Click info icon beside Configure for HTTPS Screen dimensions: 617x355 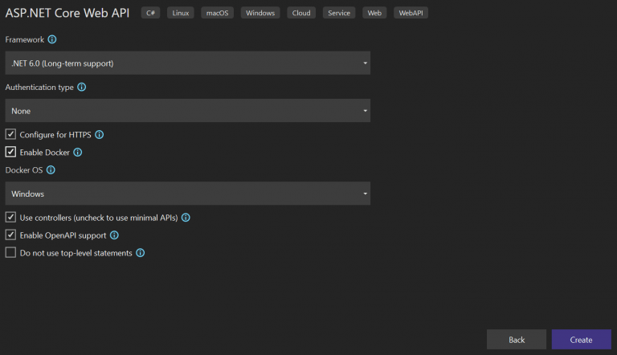[100, 135]
